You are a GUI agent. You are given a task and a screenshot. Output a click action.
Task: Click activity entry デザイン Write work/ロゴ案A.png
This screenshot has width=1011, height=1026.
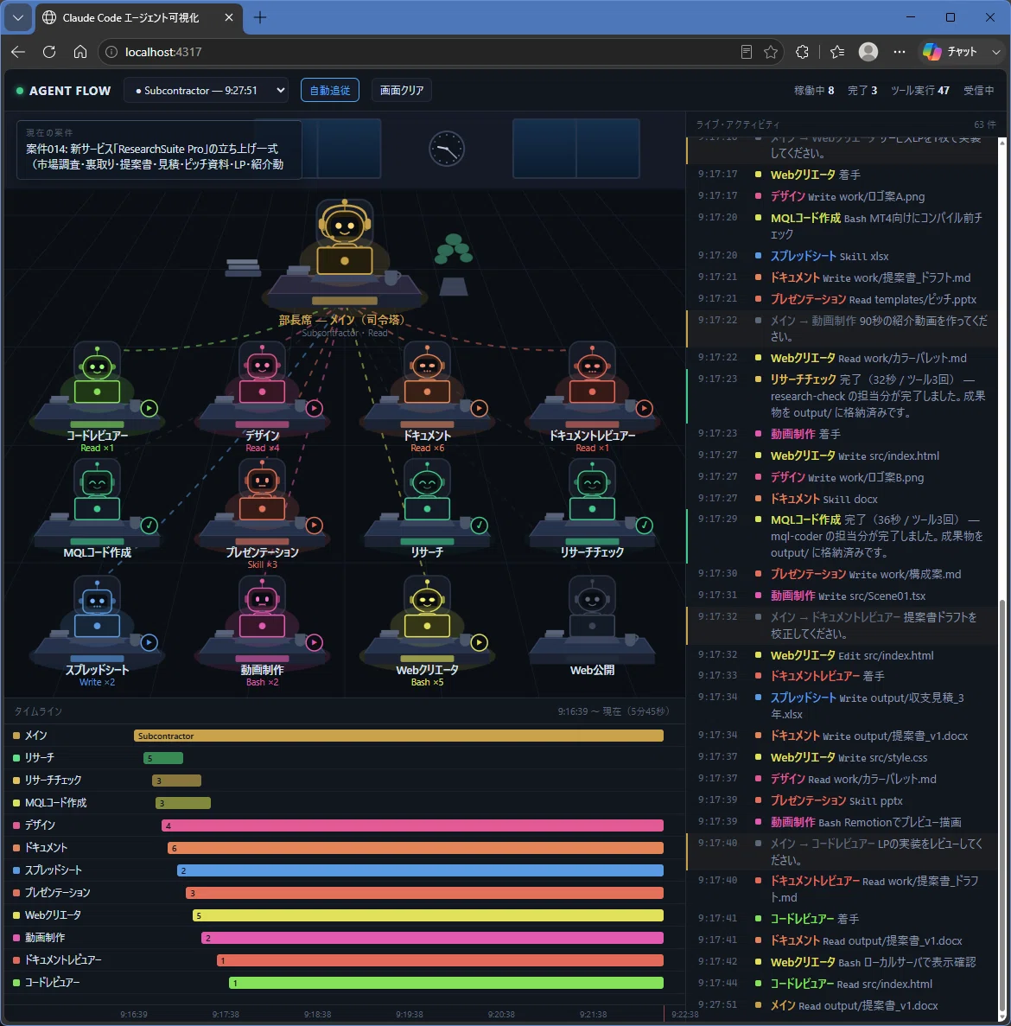pos(843,196)
